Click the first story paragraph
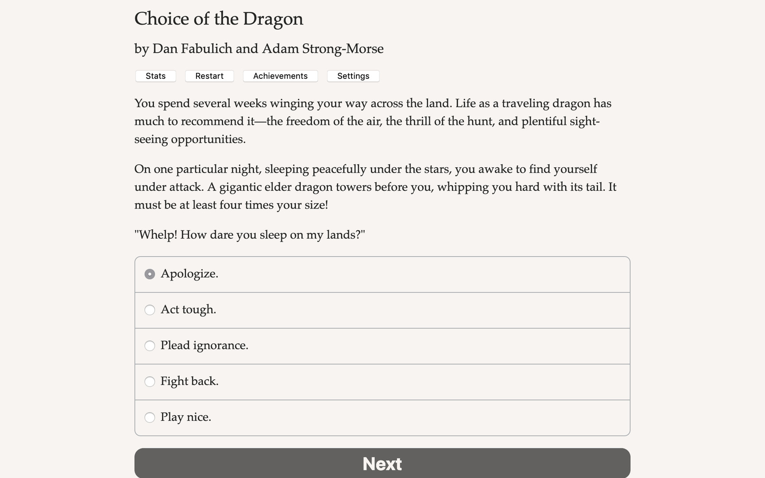 click(373, 121)
